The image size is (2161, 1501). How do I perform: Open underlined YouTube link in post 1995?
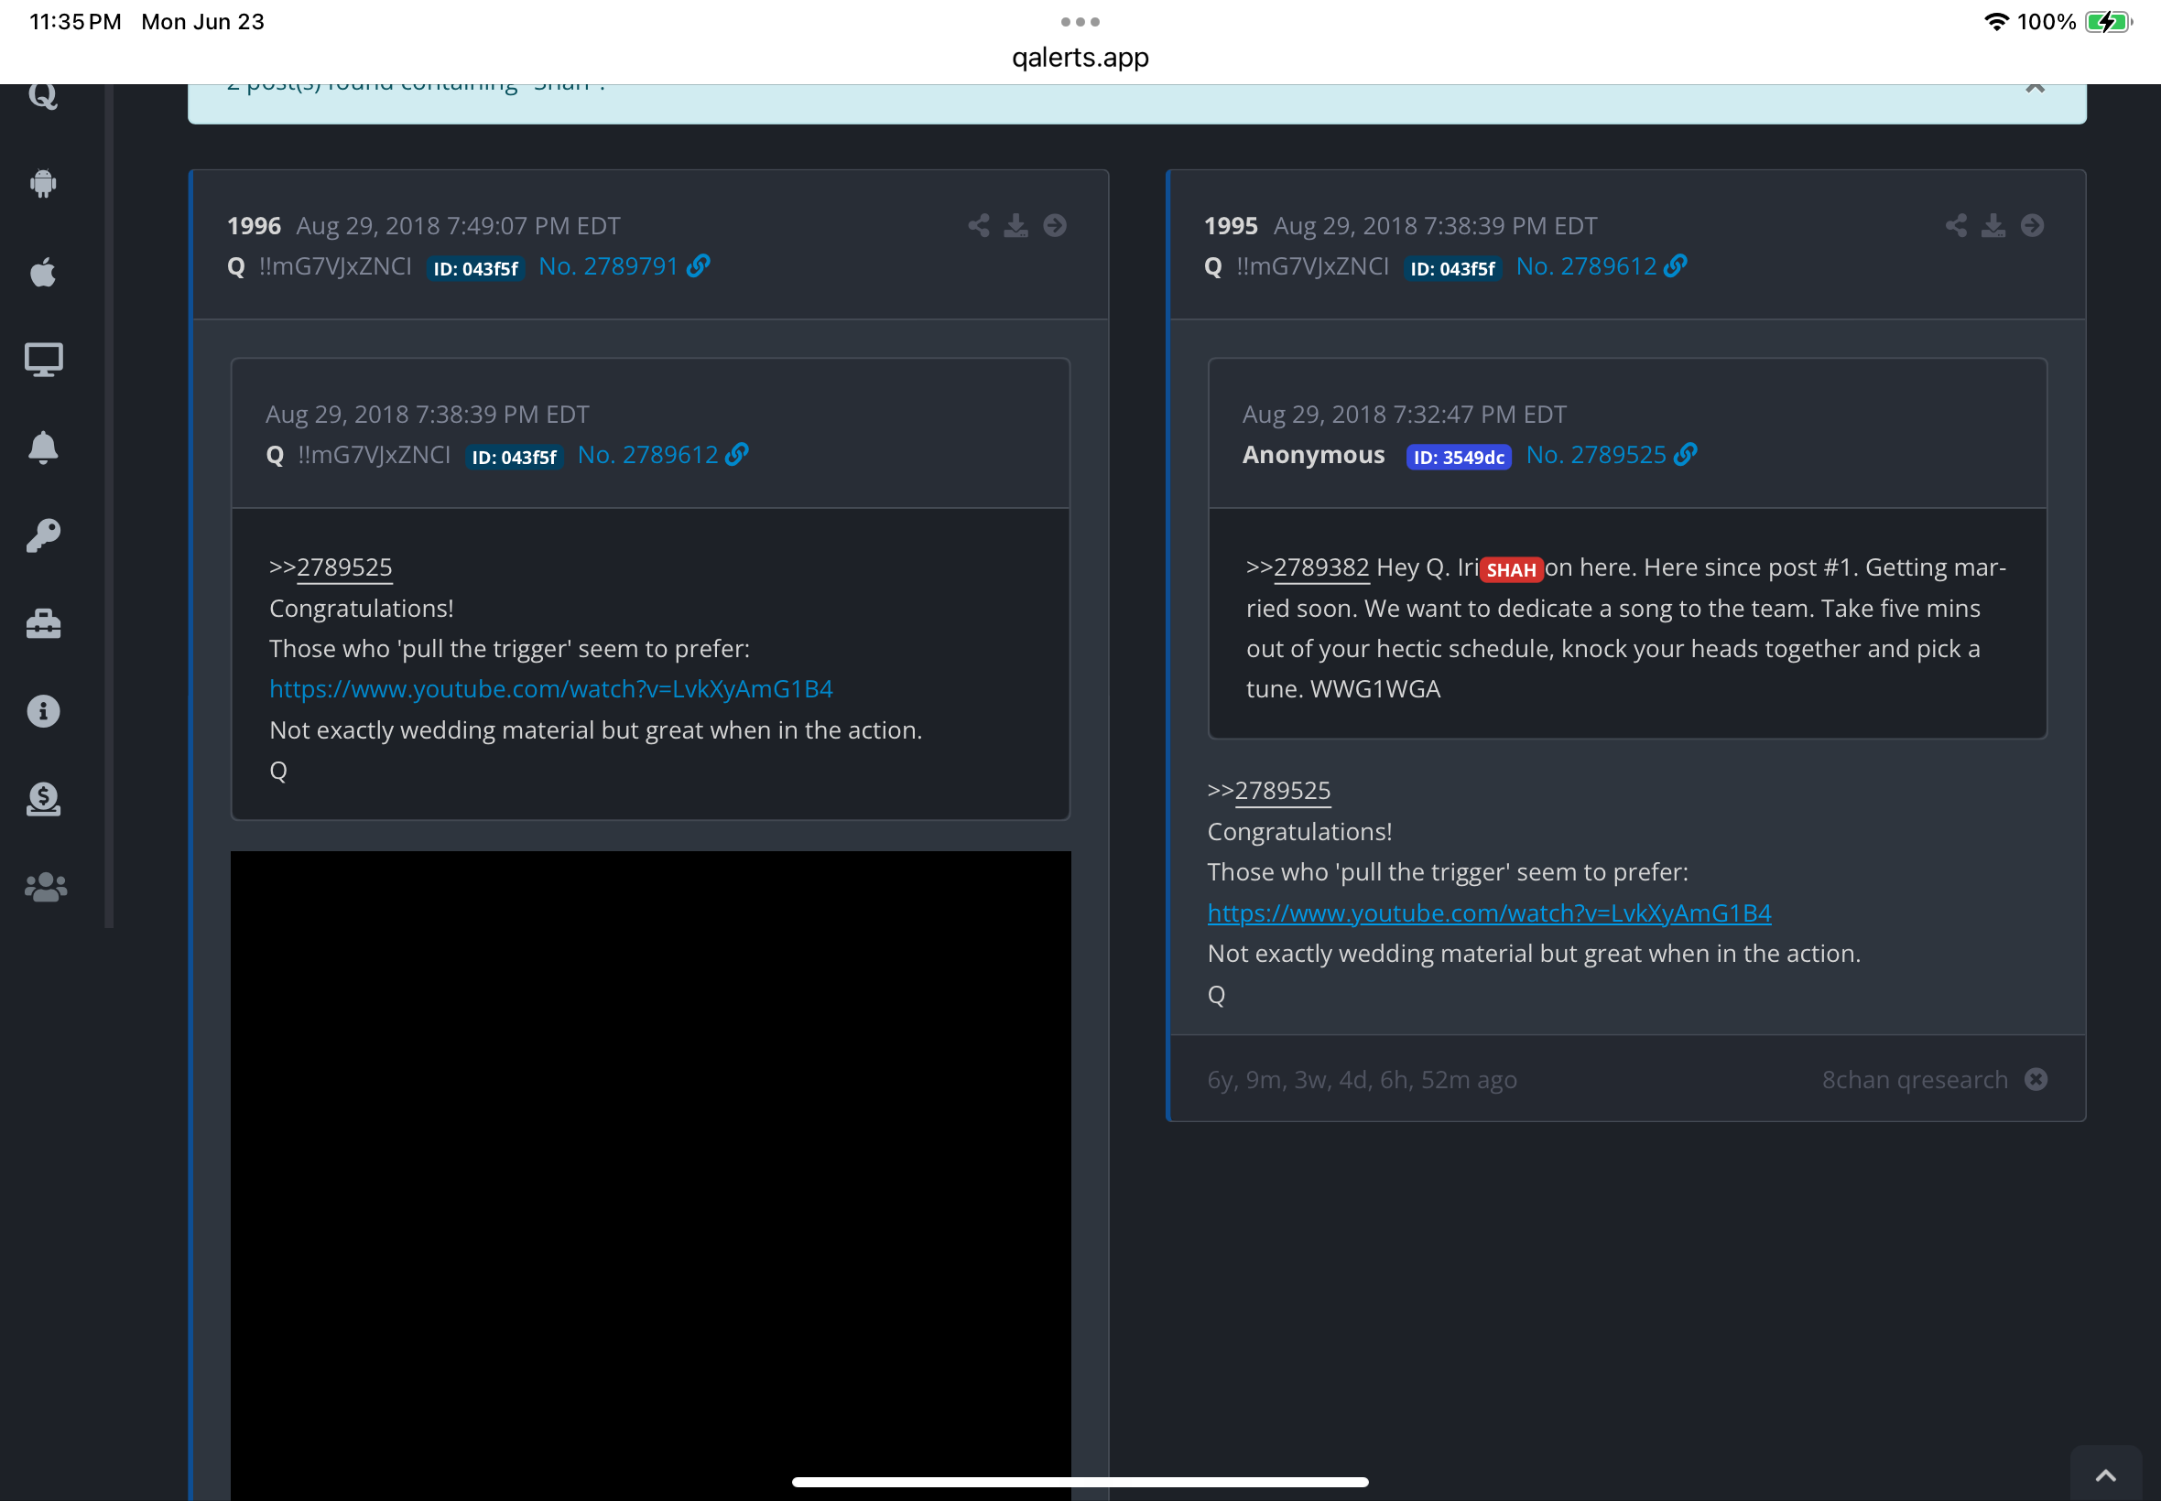pos(1489,913)
